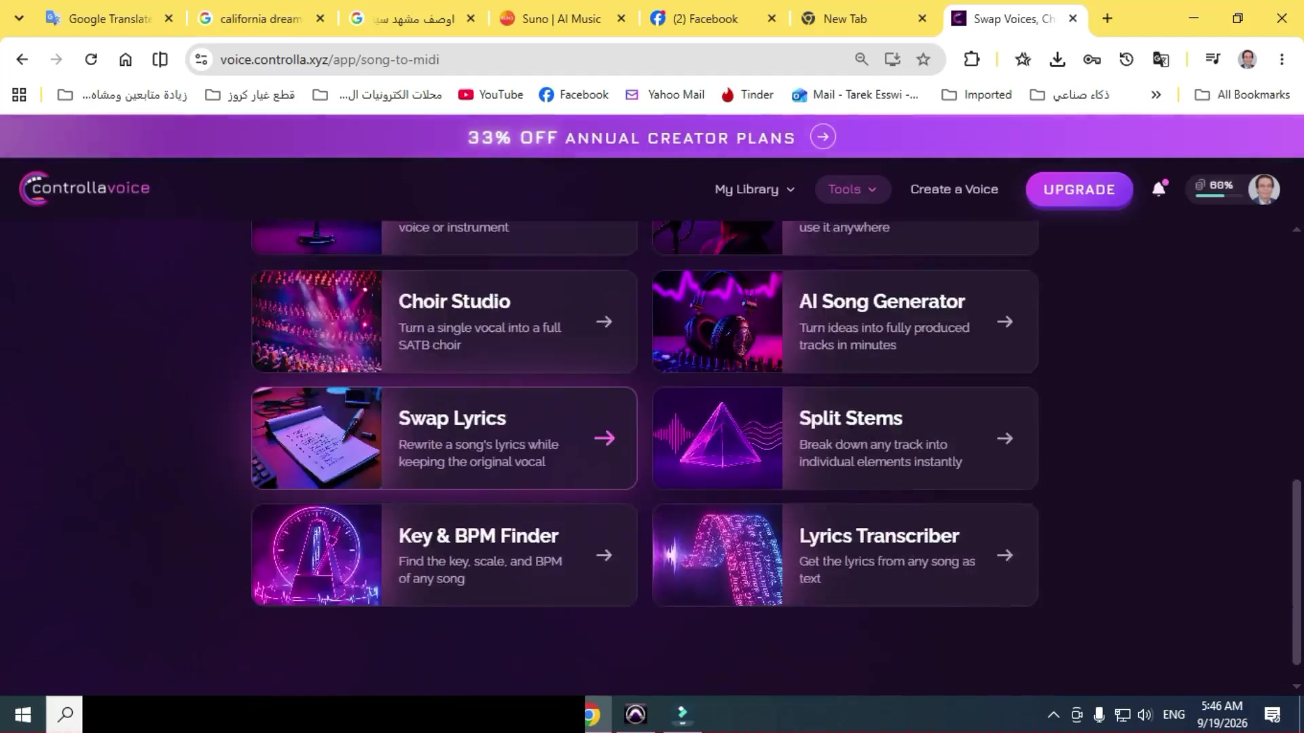Open the Split Stems tool card

845,438
